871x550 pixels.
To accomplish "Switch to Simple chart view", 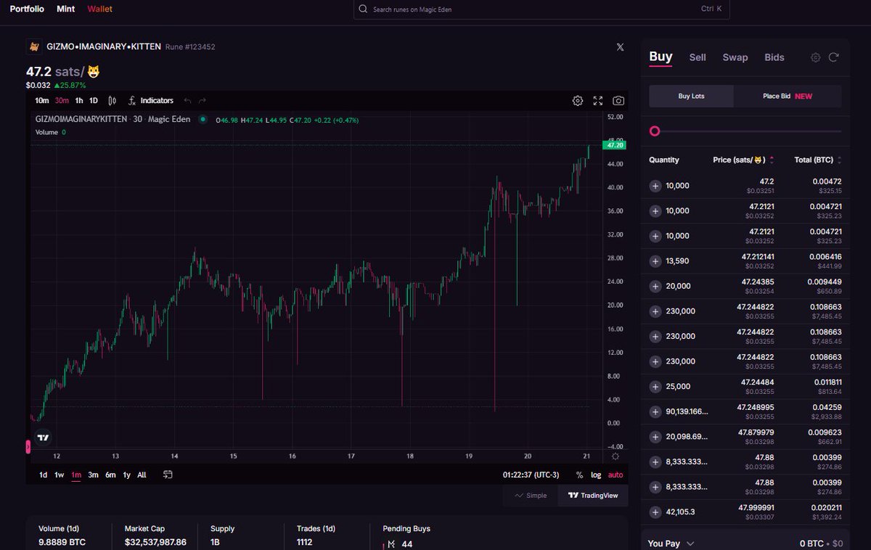I will [x=531, y=496].
